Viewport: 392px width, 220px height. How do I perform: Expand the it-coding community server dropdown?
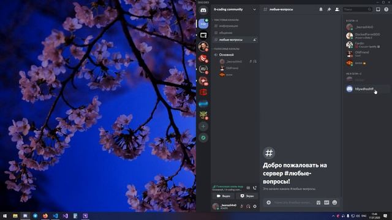click(254, 10)
